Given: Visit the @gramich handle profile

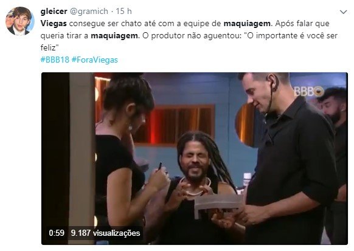Looking at the screenshot, I should [x=89, y=11].
